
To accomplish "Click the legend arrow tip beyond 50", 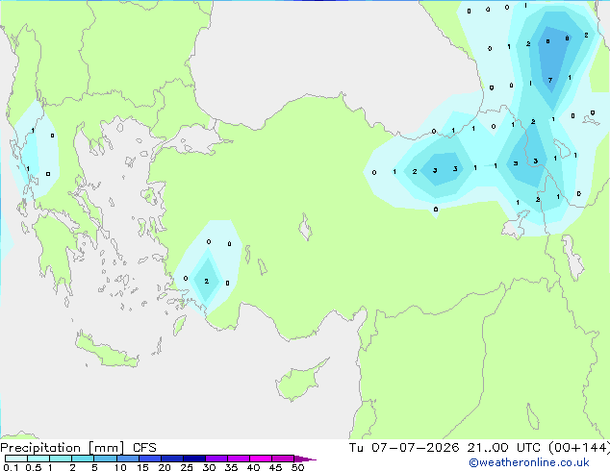I will coord(305,459).
